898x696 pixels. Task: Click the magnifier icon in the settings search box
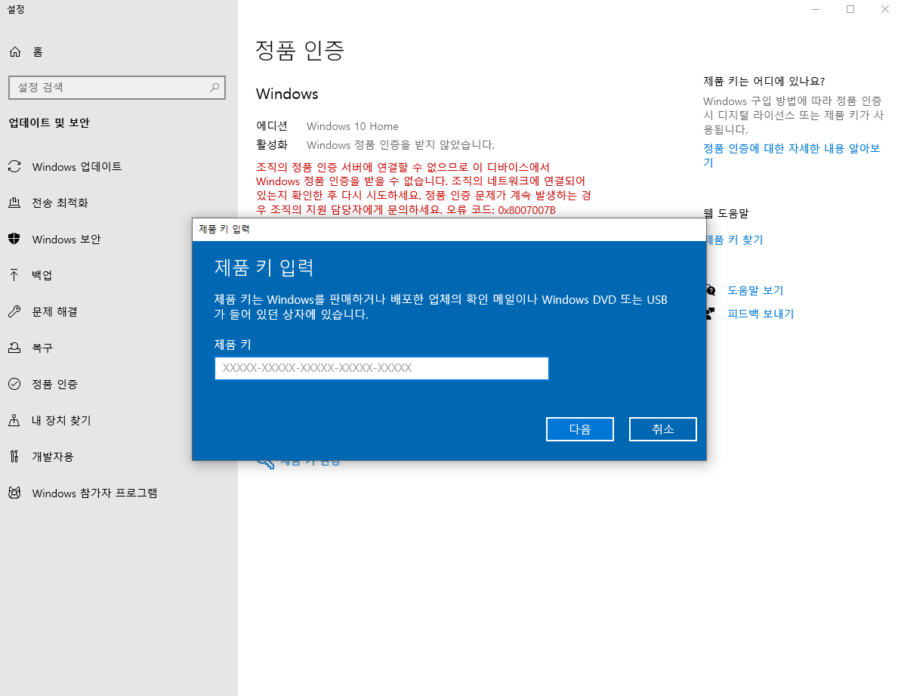click(x=214, y=88)
